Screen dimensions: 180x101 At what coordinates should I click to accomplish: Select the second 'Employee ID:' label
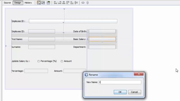pos(18,31)
